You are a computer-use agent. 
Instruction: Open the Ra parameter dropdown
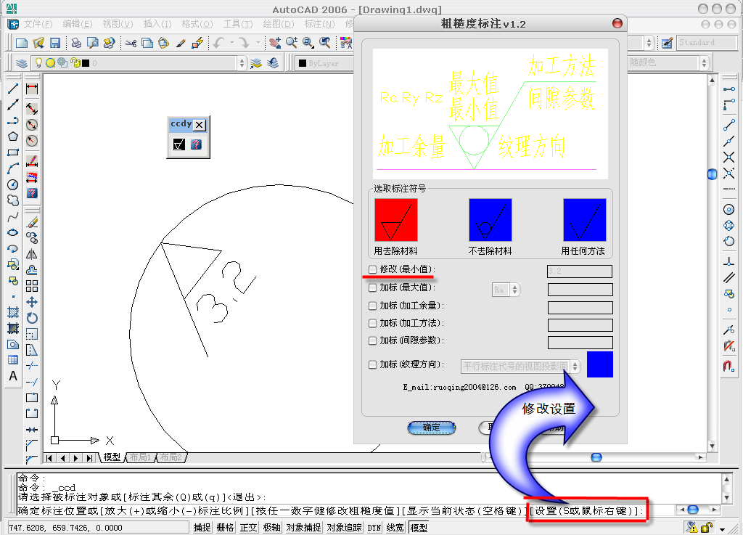(x=515, y=290)
